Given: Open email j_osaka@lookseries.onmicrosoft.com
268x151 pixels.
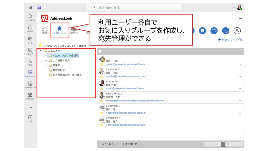Looking at the screenshot, I should (x=125, y=76).
